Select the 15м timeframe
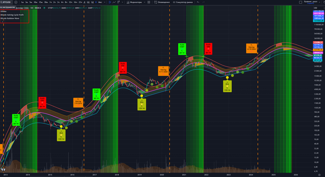 tap(41, 2)
